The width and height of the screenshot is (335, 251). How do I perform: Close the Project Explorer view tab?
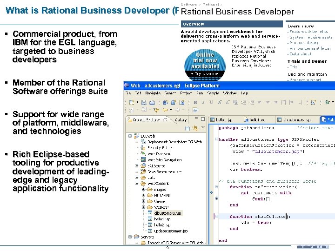pyautogui.click(x=165, y=120)
